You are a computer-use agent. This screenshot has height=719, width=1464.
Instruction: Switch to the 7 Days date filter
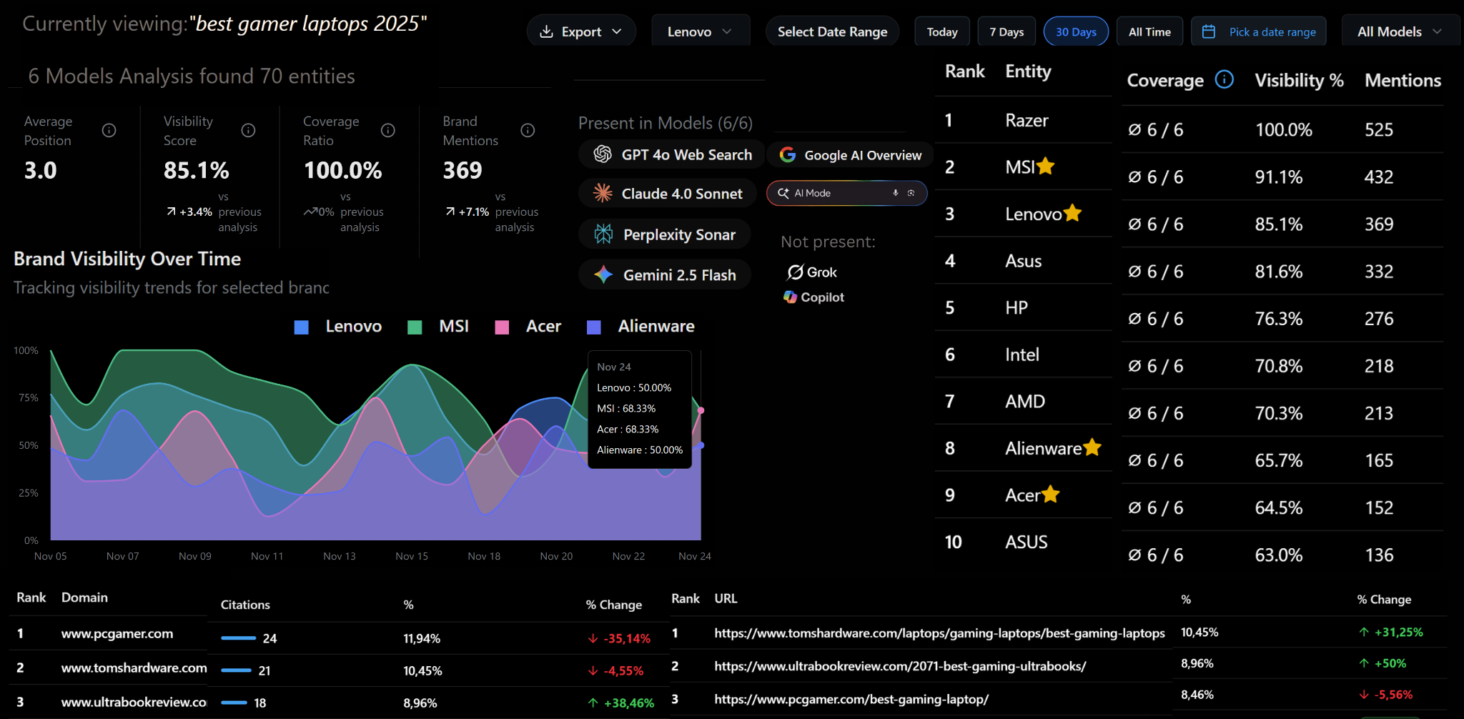tap(1006, 31)
